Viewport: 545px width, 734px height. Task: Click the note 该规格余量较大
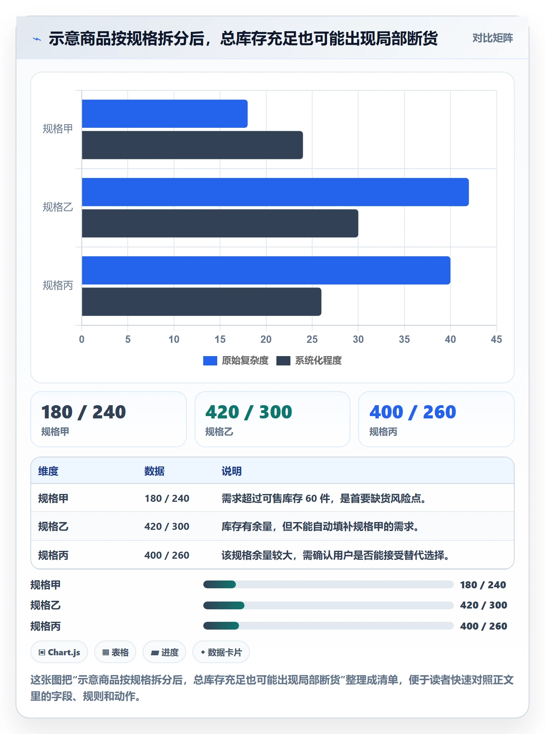click(336, 555)
